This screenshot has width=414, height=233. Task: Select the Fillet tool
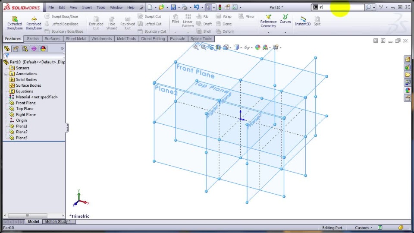176,19
